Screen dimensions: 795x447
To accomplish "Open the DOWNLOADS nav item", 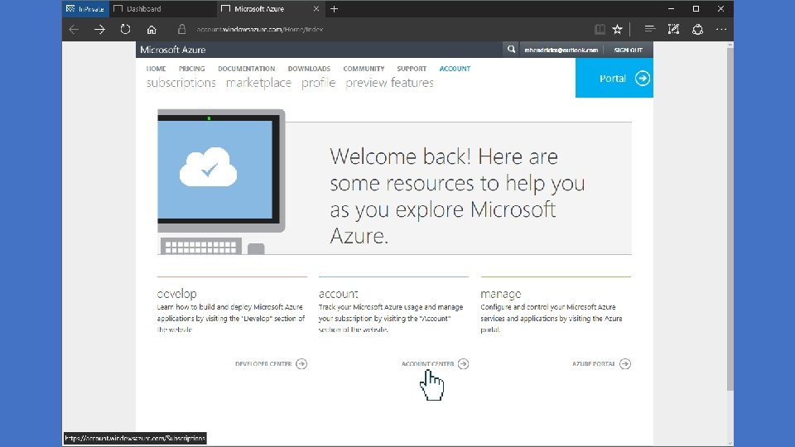I will click(x=309, y=69).
